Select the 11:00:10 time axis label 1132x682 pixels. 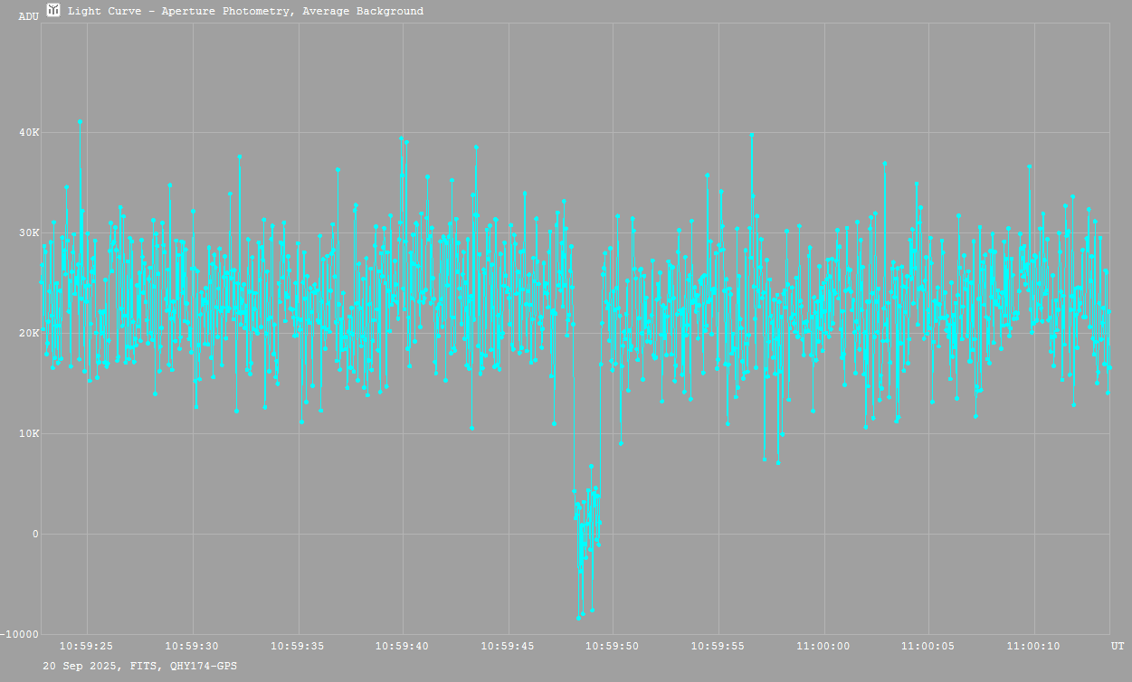pyautogui.click(x=1032, y=647)
